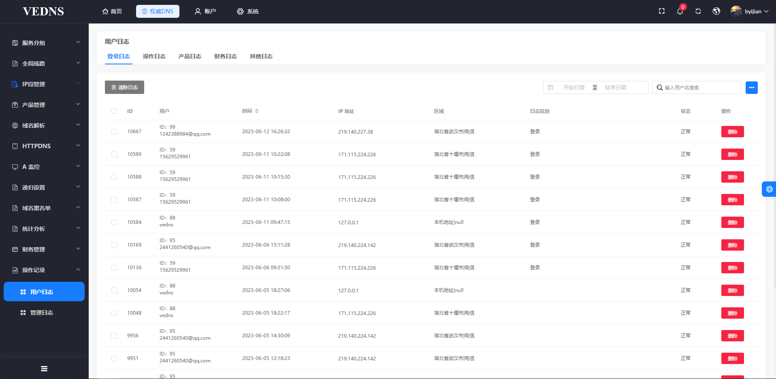Click the 产品管理 sidebar icon
776x379 pixels.
[x=15, y=105]
